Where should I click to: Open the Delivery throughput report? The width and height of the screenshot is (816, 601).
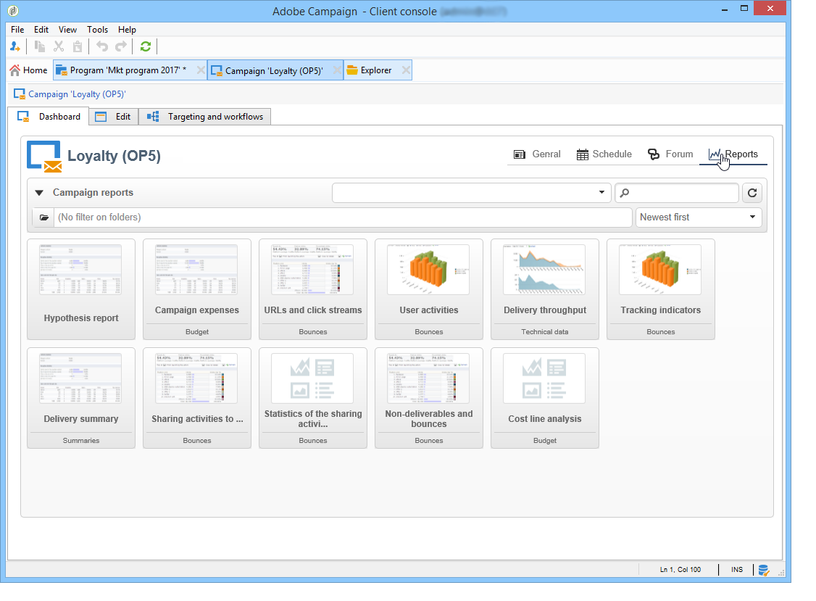pos(545,289)
